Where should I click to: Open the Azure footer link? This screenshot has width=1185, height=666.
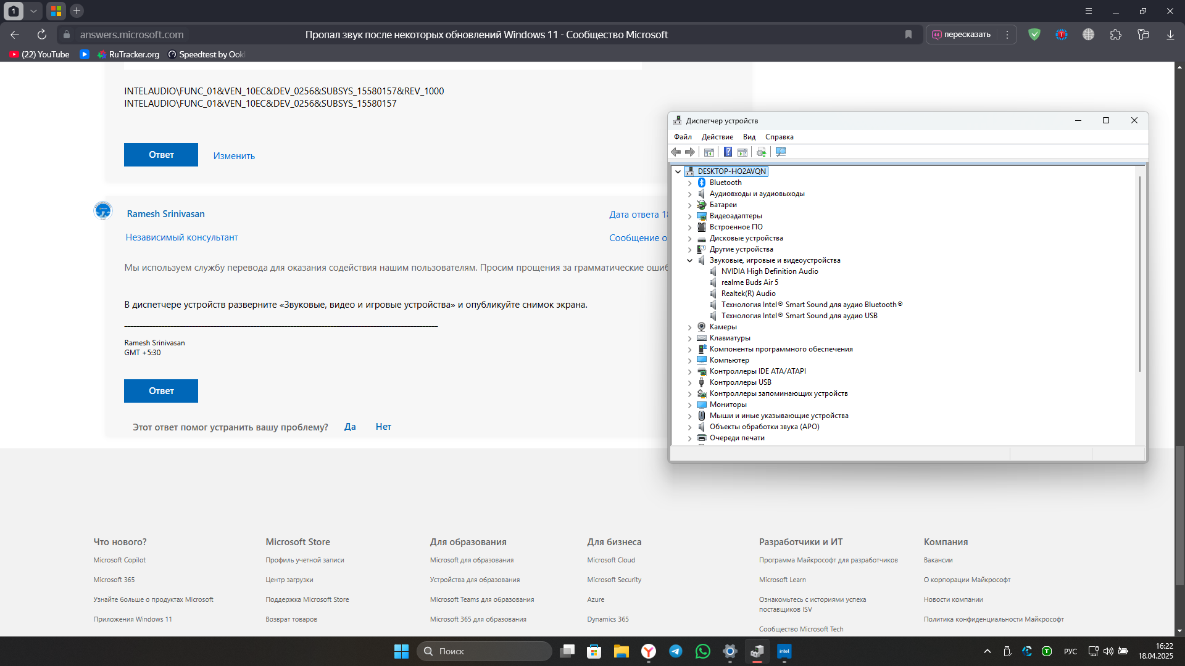pyautogui.click(x=596, y=599)
